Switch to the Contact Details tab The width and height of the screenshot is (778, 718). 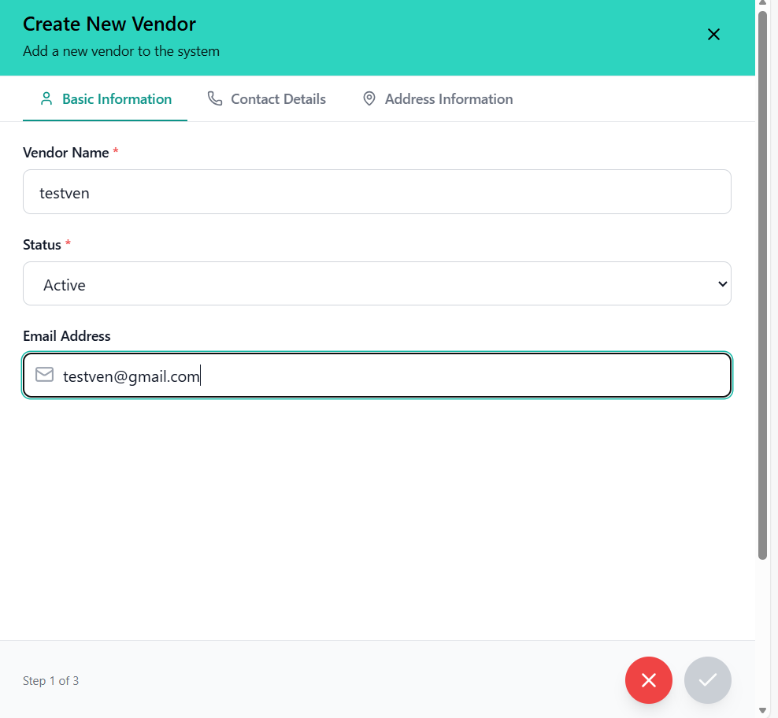(x=266, y=98)
